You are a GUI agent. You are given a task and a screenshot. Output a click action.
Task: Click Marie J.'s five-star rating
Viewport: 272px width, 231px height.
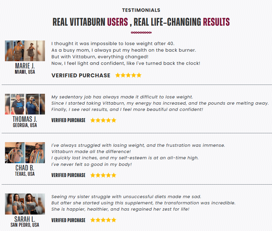click(128, 75)
